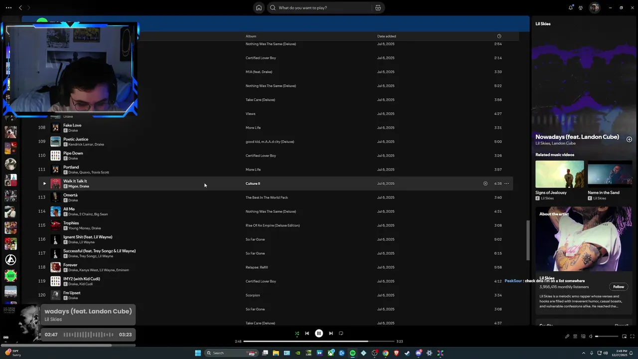Open the Rise Of An Empire (Deluxe Edition) album
638x359 pixels.
[x=273, y=225]
